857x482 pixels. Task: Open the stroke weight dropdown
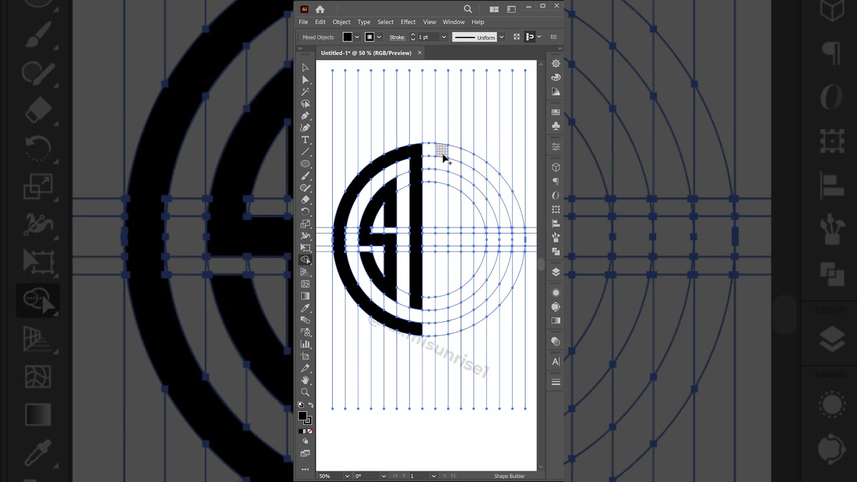443,37
